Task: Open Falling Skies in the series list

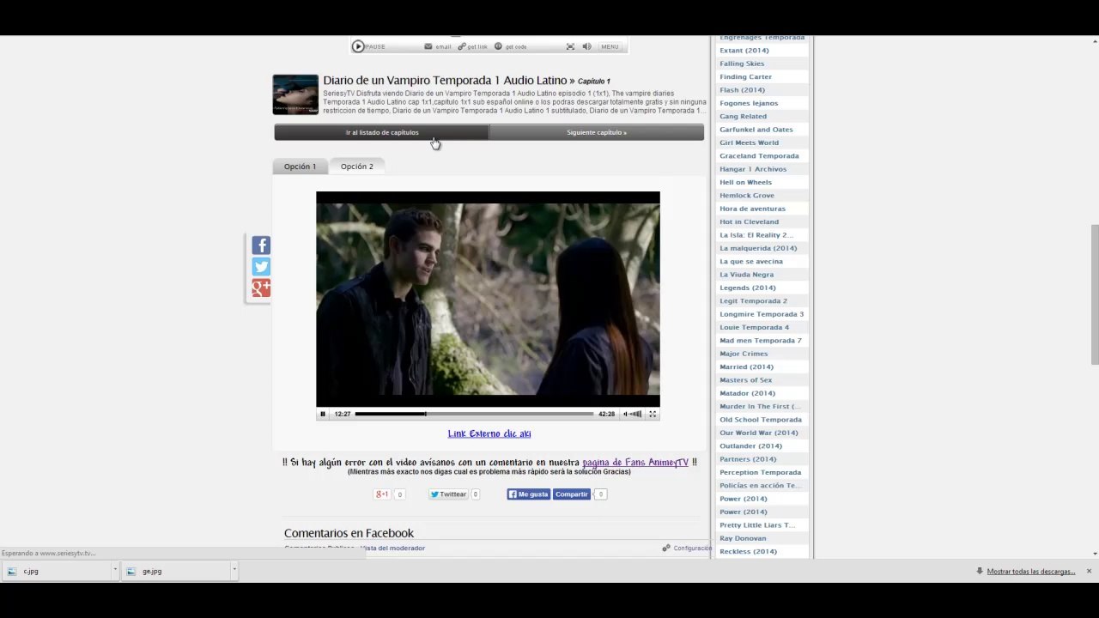Action: tap(742, 64)
